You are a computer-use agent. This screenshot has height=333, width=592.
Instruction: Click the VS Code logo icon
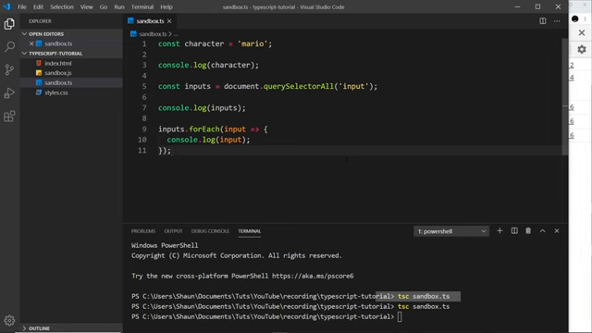coord(6,6)
